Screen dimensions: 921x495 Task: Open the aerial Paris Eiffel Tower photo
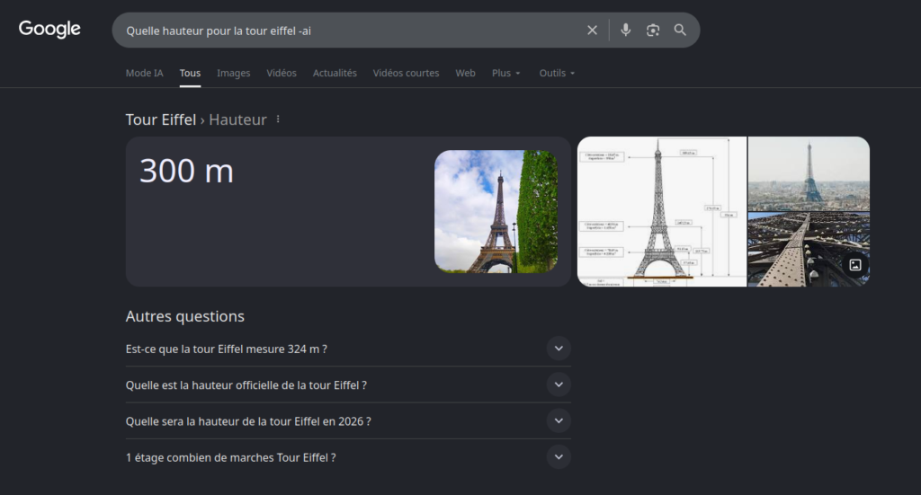tap(809, 173)
